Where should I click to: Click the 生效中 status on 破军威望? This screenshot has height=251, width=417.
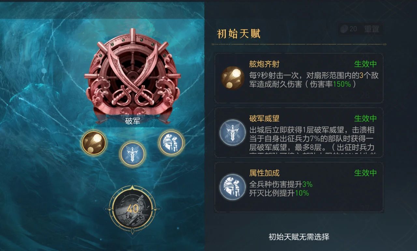coord(366,118)
